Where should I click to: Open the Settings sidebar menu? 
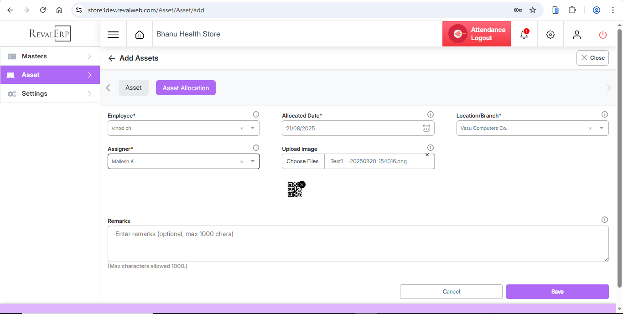pos(50,93)
